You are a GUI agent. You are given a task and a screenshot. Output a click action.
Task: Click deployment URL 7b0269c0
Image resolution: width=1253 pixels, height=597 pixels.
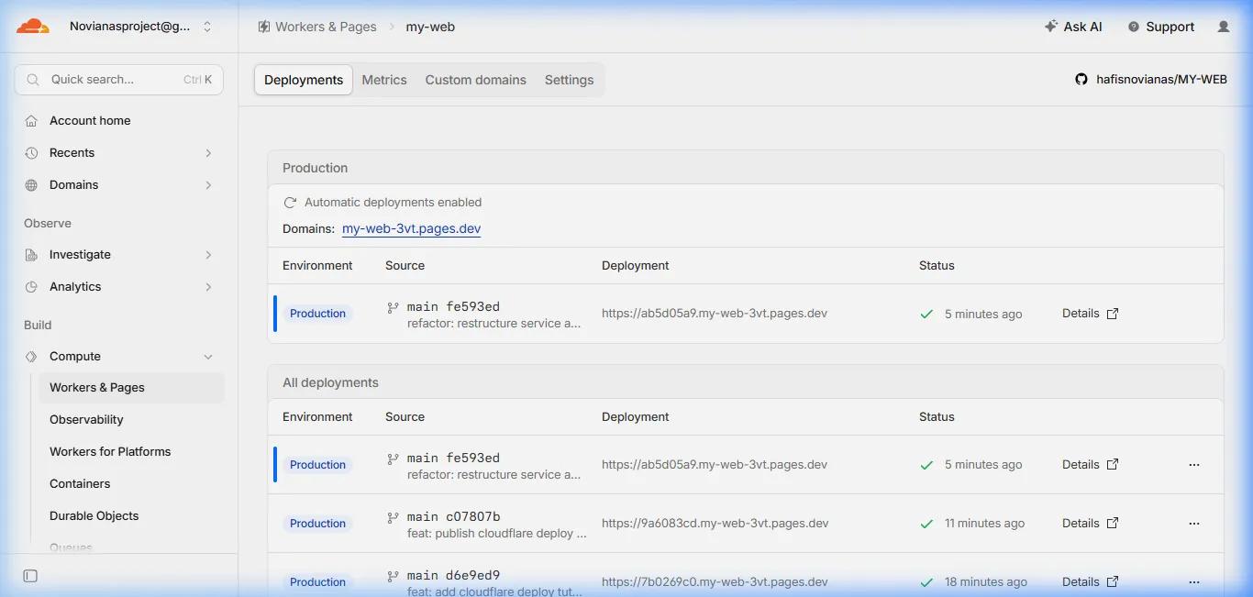(715, 582)
